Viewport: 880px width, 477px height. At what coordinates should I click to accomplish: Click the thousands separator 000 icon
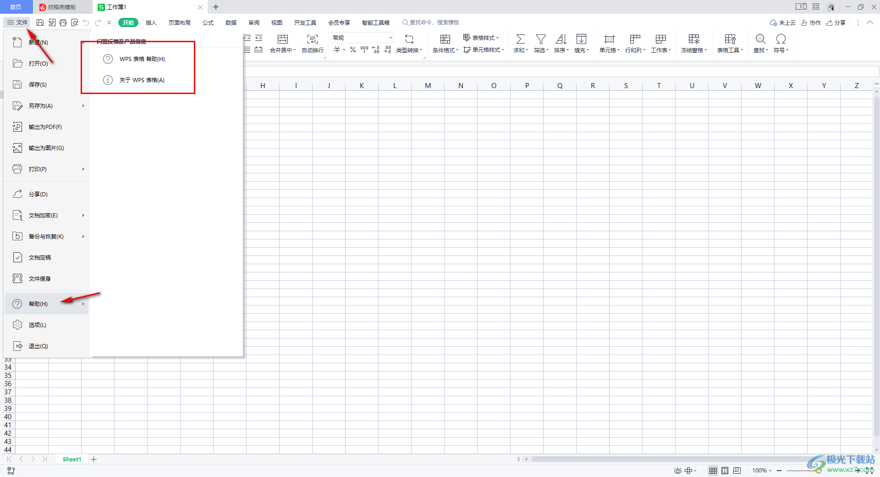[x=364, y=50]
